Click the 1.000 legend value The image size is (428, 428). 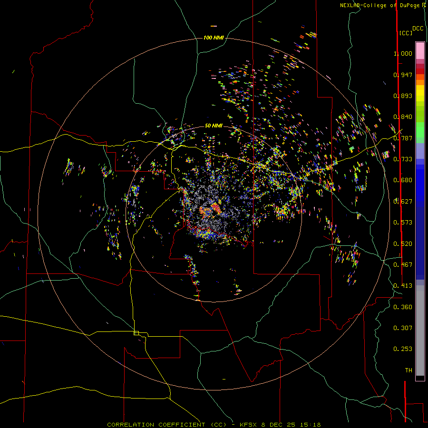[403, 53]
